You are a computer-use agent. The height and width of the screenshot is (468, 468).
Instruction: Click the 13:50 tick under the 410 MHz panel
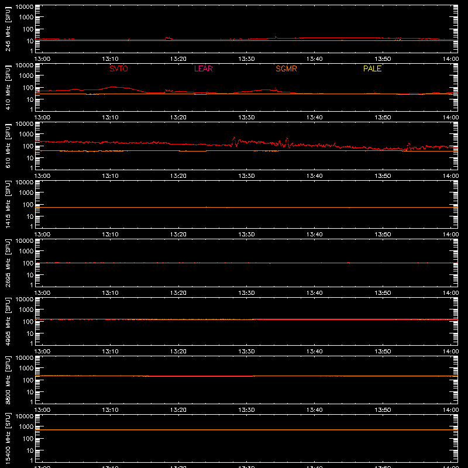tap(383, 118)
